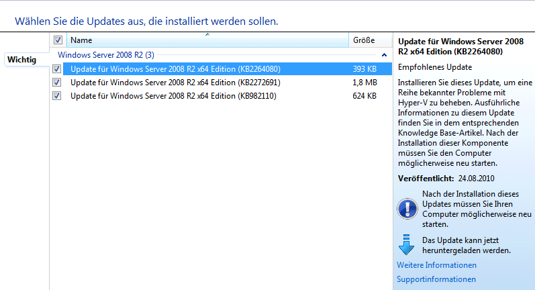The height and width of the screenshot is (290, 535).
Task: Collapse the Windows Server 2008 R2 group
Action: coord(384,55)
